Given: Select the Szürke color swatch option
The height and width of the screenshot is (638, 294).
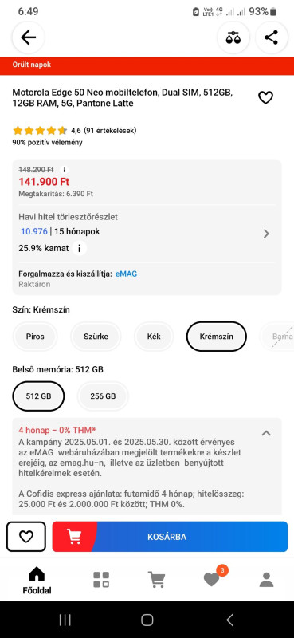Looking at the screenshot, I should 96,337.
